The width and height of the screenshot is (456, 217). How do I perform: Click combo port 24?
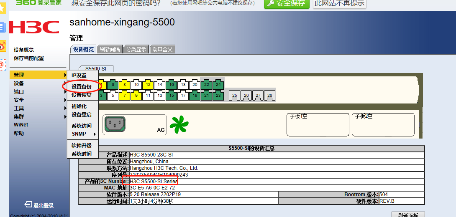point(218,84)
